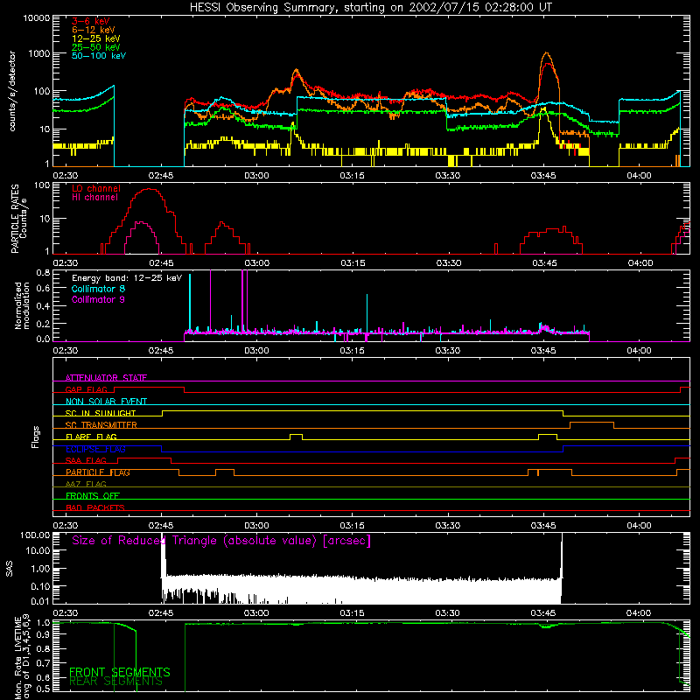Select the "Collimator 9" legend entry
The image size is (700, 700).
[x=98, y=299]
